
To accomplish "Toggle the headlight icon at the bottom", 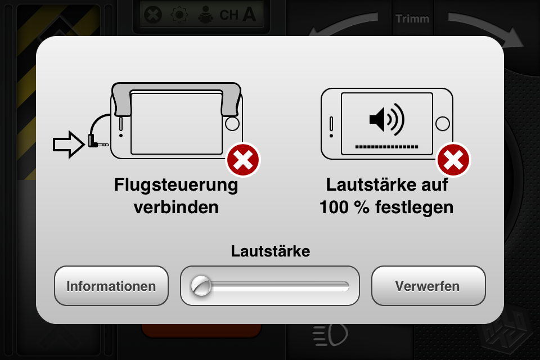I will [330, 335].
